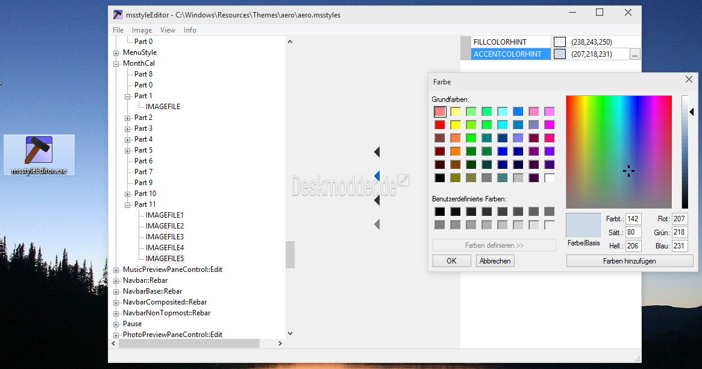Click the luminance slider arrow marker

click(692, 112)
